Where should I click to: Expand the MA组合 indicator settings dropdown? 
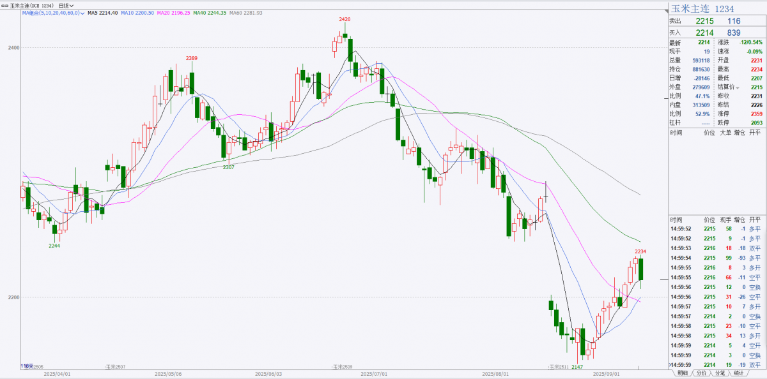coord(82,13)
